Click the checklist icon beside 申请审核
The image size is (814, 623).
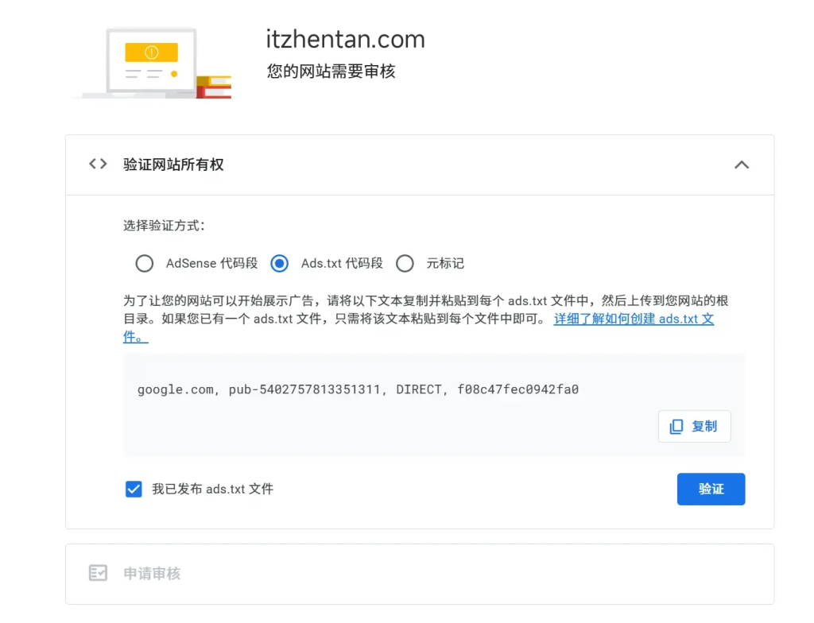tap(98, 573)
